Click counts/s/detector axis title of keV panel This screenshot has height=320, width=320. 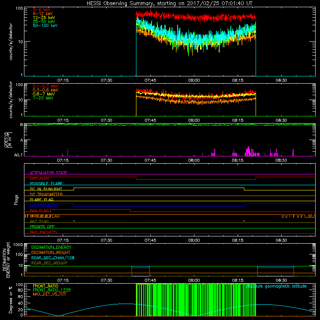[x=11, y=42]
